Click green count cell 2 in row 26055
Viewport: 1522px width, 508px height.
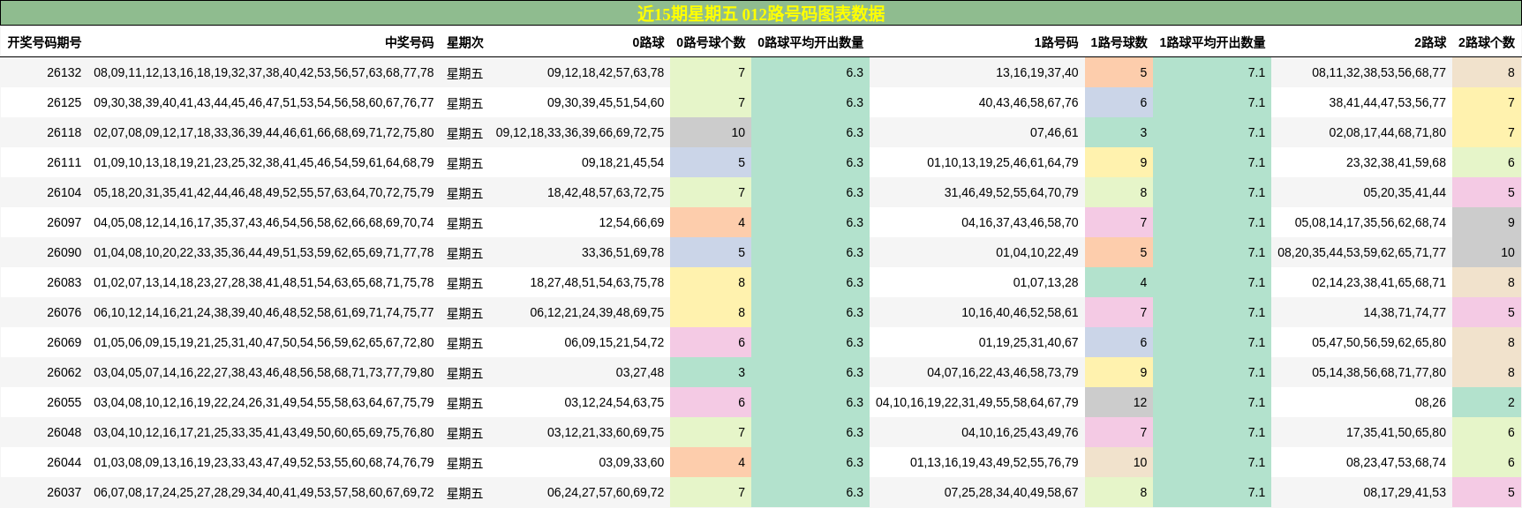[1487, 402]
